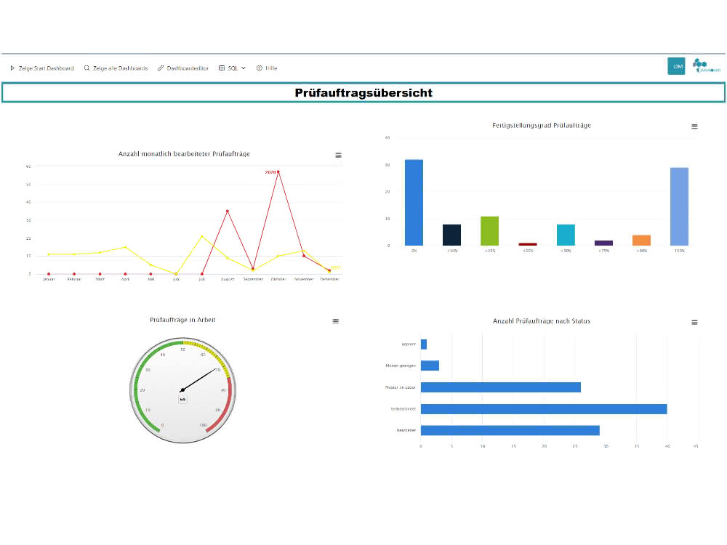Click the play icon for Start Dashboard
This screenshot has height=545, width=727.
[x=12, y=68]
